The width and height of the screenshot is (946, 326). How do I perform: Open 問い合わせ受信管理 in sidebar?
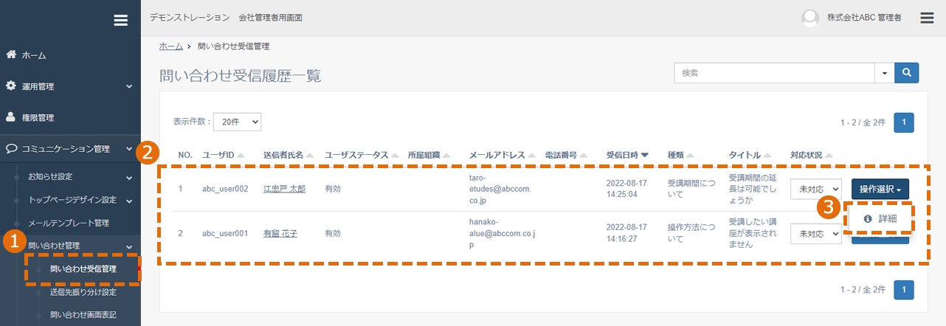pos(83,268)
